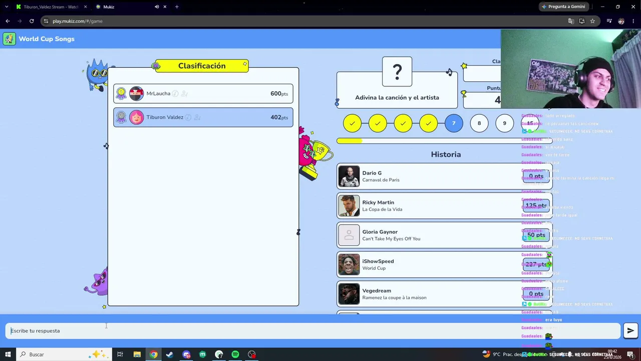Click the Ricky Martin album thumbnail

tap(349, 206)
